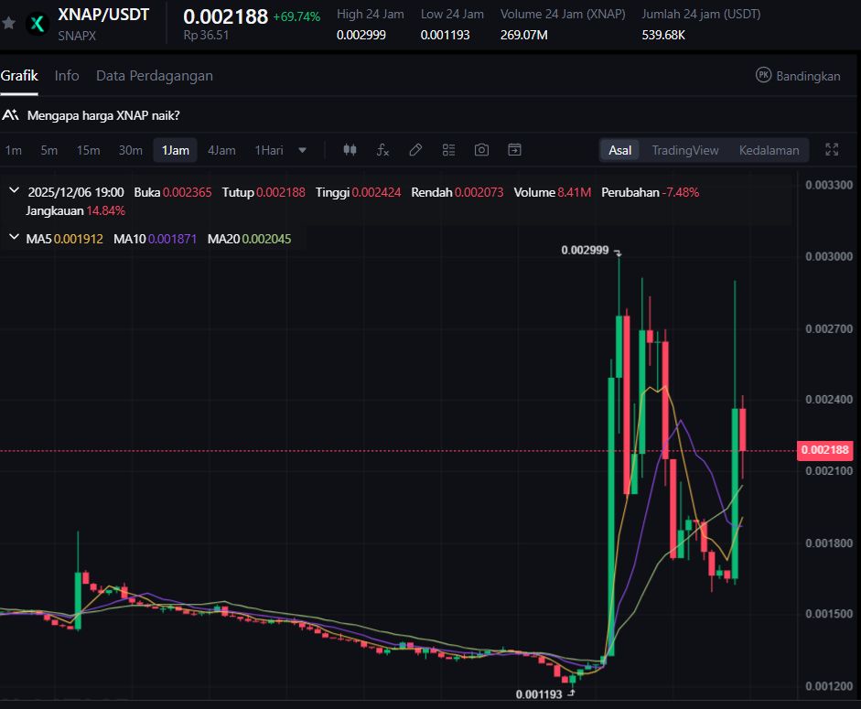Open the fx indicators menu
Viewport: 861px width, 709px height.
tap(382, 150)
